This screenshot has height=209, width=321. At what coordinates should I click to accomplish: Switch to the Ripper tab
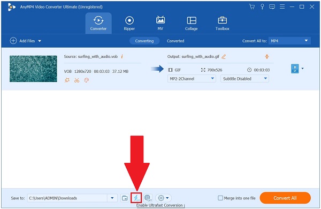coord(129,24)
